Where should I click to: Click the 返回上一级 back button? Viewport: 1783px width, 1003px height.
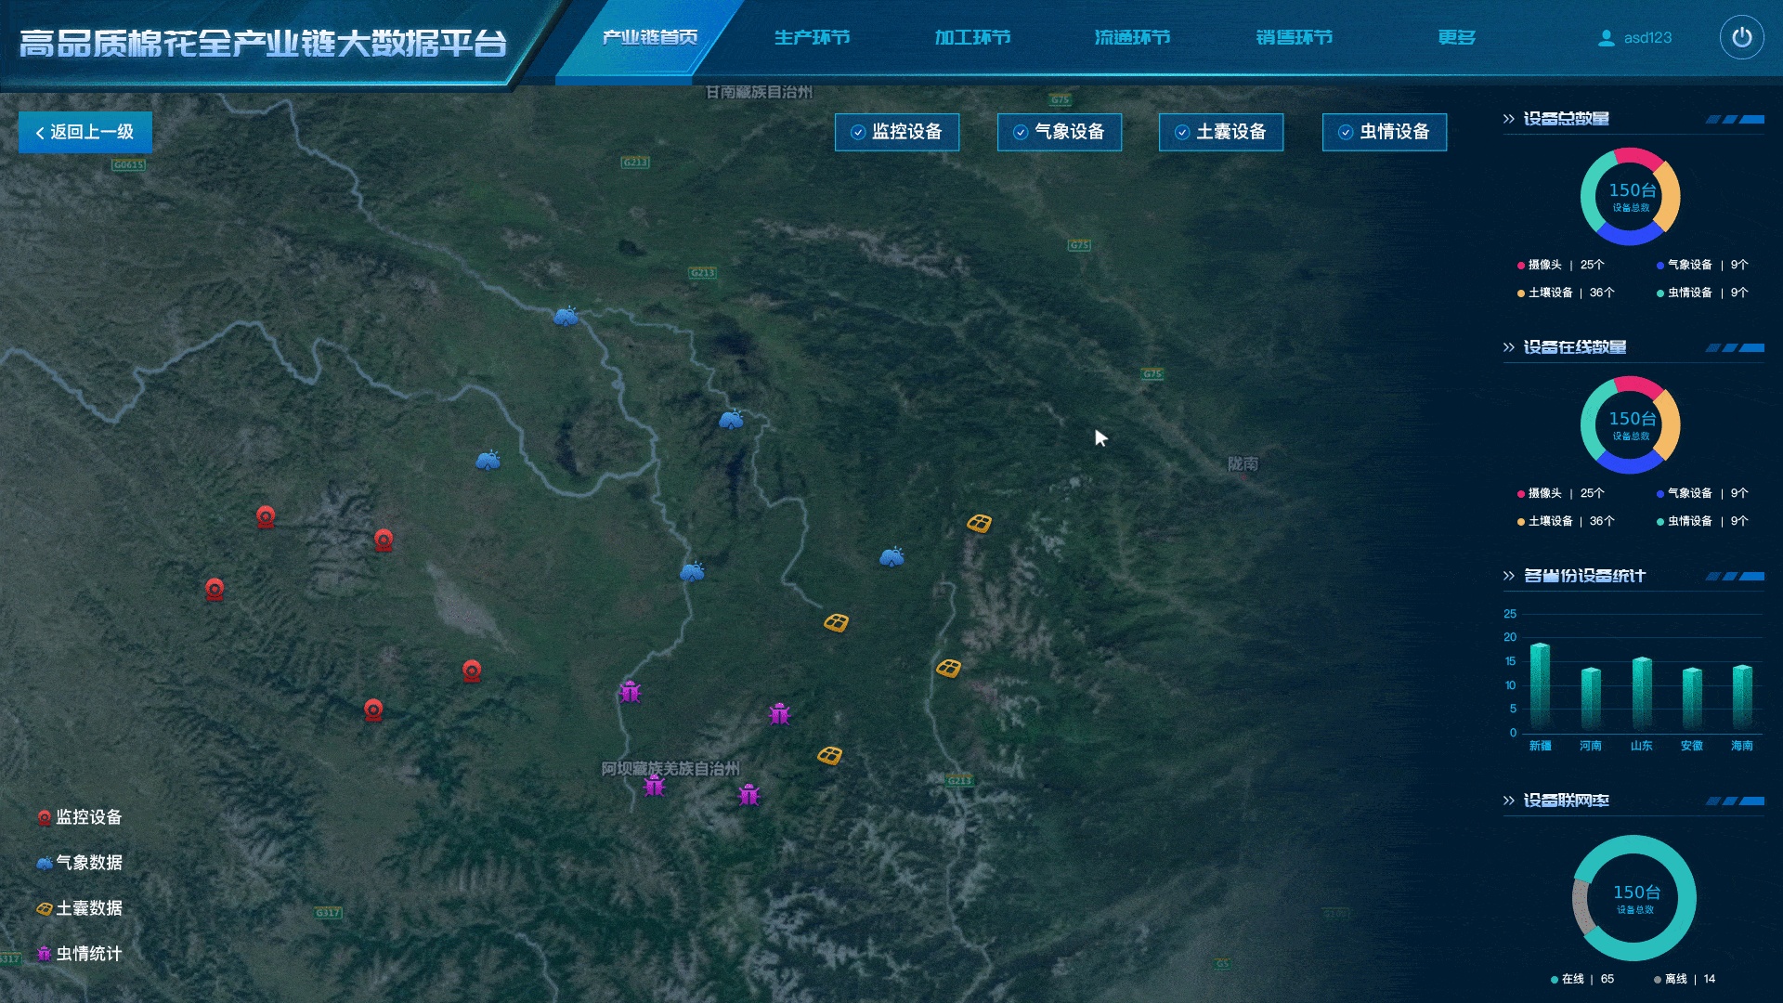click(x=85, y=132)
